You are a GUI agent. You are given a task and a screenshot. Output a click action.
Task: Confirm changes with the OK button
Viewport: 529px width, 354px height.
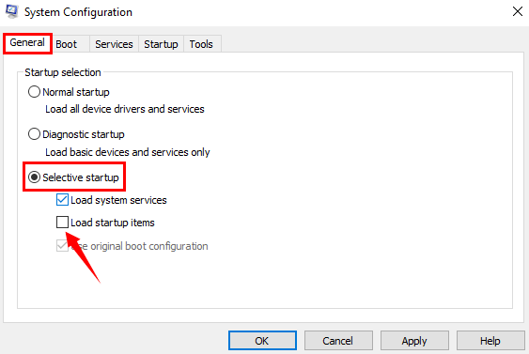click(x=262, y=341)
